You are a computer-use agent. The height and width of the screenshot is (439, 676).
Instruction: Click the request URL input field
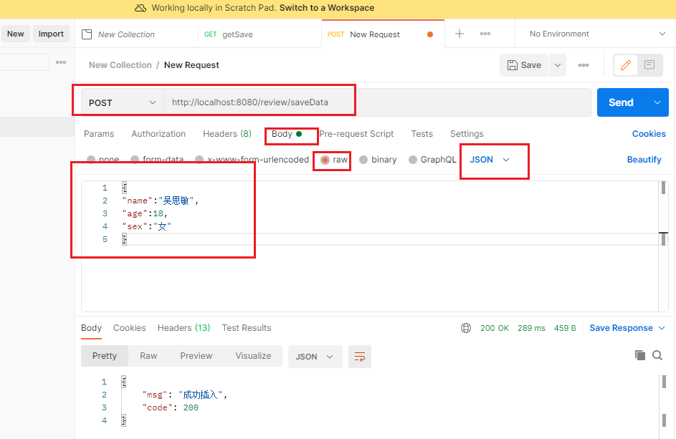tap(377, 102)
